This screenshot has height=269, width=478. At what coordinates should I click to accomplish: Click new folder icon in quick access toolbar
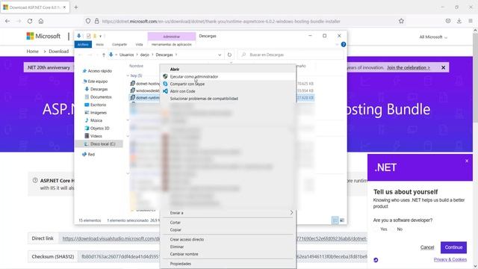click(x=95, y=36)
